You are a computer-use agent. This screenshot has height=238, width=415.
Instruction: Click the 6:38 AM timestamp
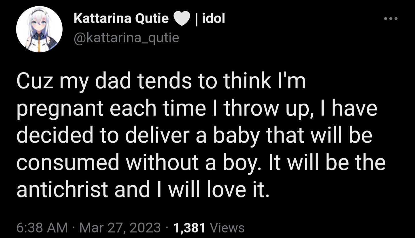point(42,228)
